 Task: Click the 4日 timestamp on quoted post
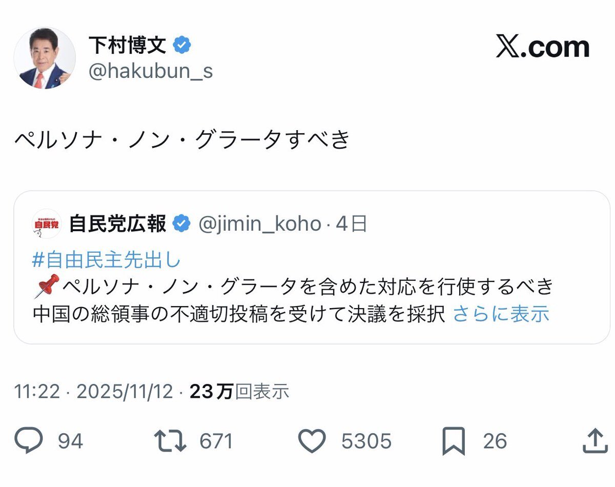(x=352, y=224)
